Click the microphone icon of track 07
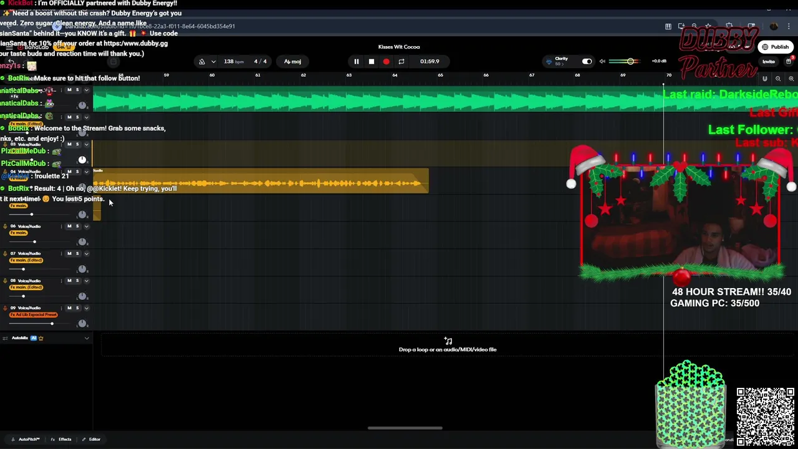The width and height of the screenshot is (798, 449). coord(6,254)
